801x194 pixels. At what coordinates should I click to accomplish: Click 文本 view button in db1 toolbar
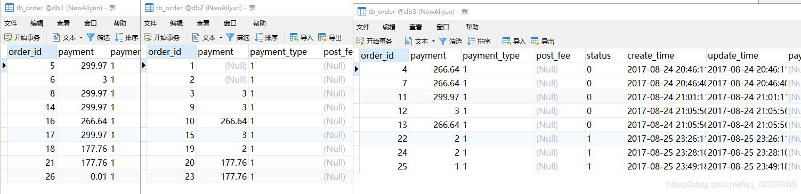point(64,37)
